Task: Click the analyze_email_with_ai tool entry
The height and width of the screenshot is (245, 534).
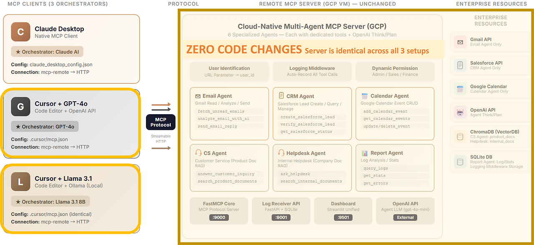Action: tap(229, 119)
